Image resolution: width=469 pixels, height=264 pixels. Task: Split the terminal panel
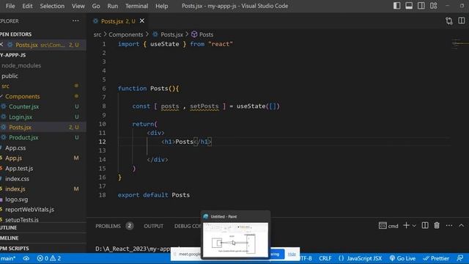[425, 225]
